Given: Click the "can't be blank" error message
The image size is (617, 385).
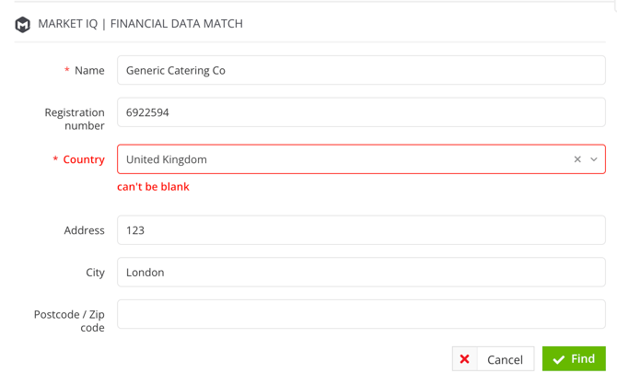Looking at the screenshot, I should point(153,187).
